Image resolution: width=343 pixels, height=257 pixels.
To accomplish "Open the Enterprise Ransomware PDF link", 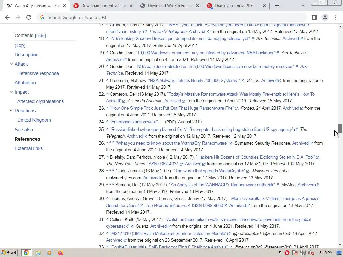I will point(134,122).
